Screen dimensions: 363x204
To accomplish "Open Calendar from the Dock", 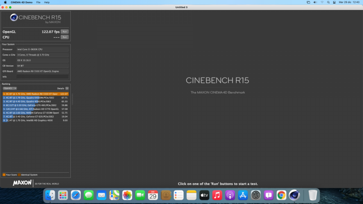I will tap(153, 195).
